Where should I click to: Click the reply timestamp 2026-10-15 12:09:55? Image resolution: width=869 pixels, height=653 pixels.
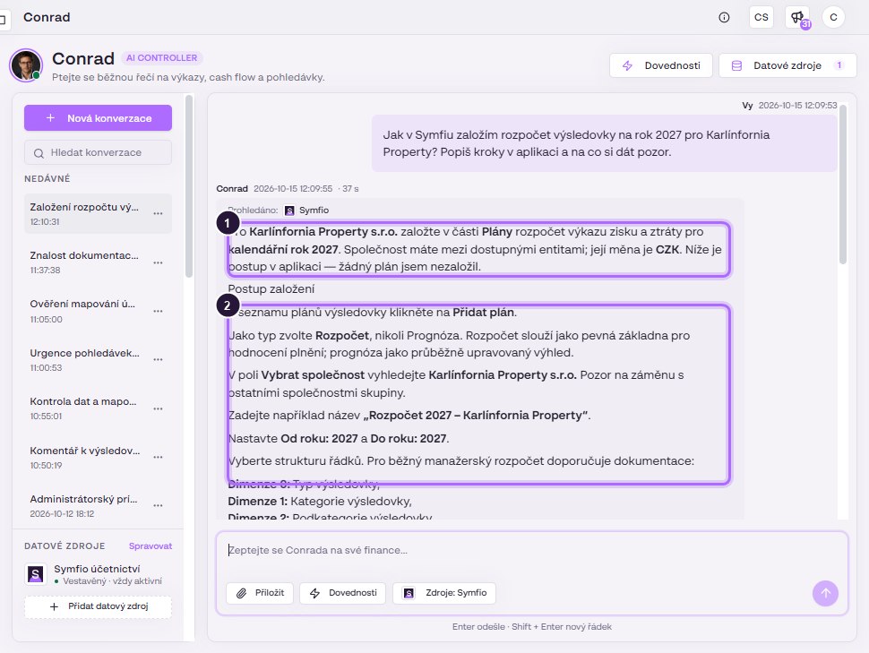[293, 188]
